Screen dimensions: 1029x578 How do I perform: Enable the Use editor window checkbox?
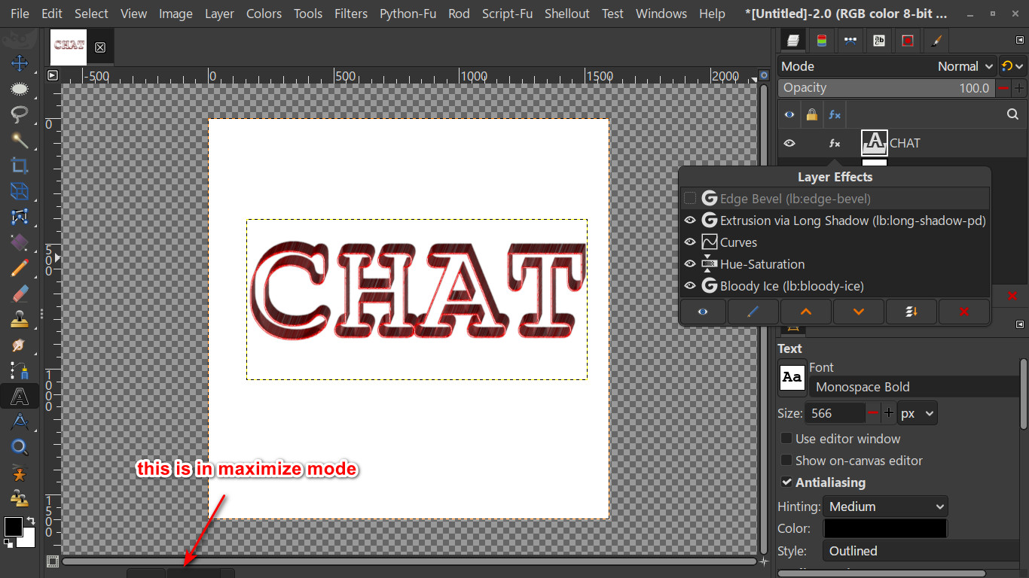point(786,438)
